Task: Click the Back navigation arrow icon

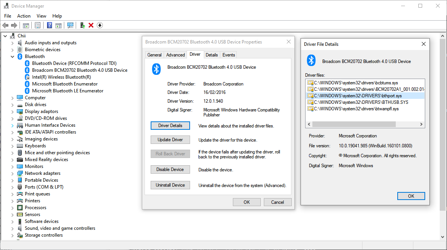Action: tap(5, 25)
